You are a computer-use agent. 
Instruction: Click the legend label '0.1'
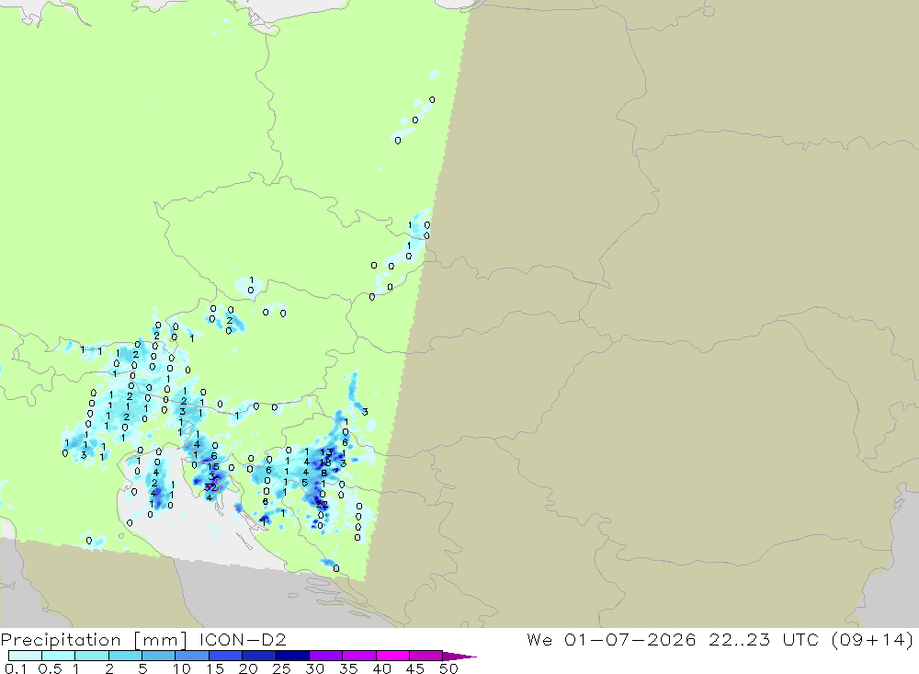(x=16, y=668)
